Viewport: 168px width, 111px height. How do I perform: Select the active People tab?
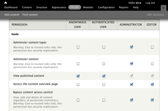point(74,7)
